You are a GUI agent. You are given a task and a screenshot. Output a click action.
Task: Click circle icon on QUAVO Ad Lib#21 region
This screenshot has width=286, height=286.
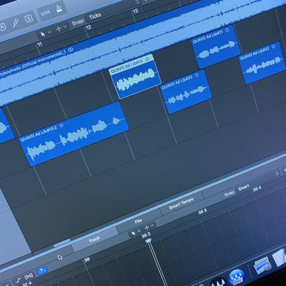tap(227, 30)
